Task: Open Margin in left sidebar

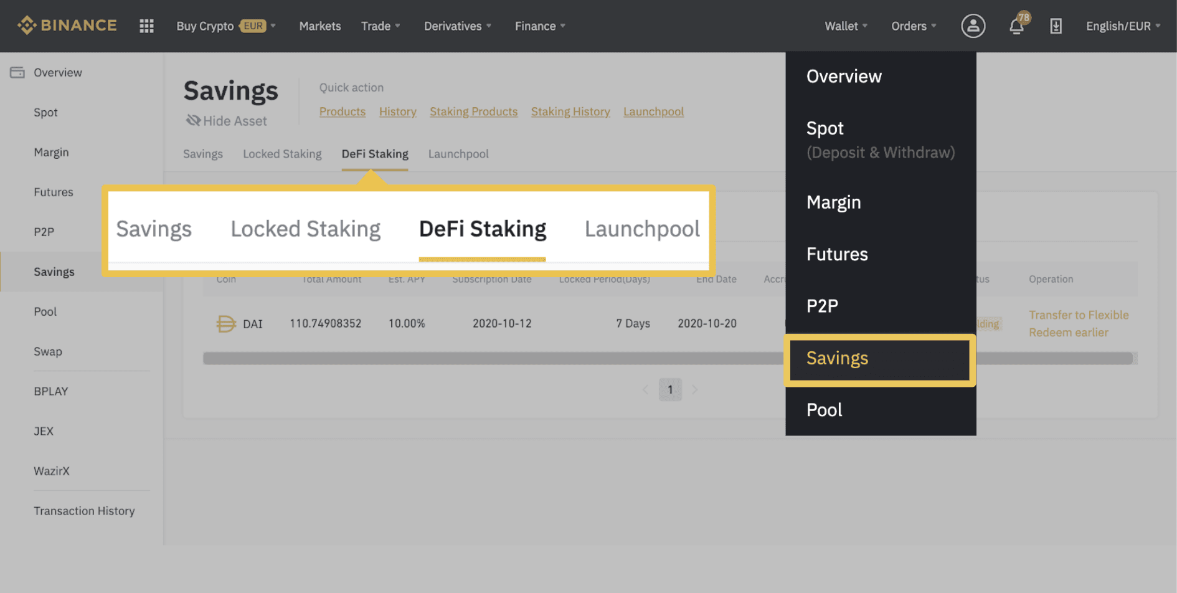Action: tap(51, 152)
